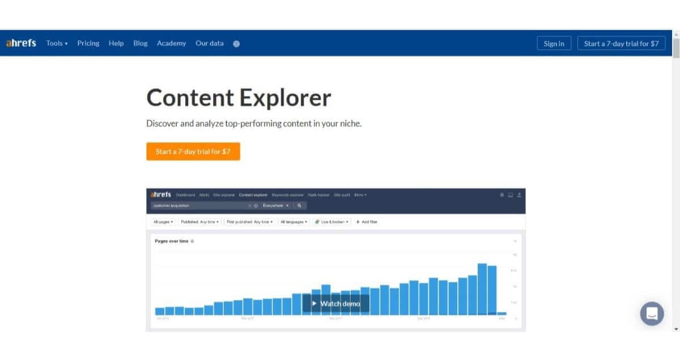
Task: Open the Blog link in navigation
Action: coord(141,43)
